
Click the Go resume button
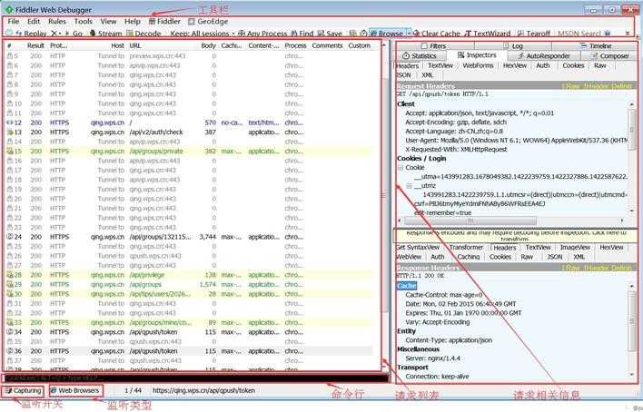click(x=74, y=34)
